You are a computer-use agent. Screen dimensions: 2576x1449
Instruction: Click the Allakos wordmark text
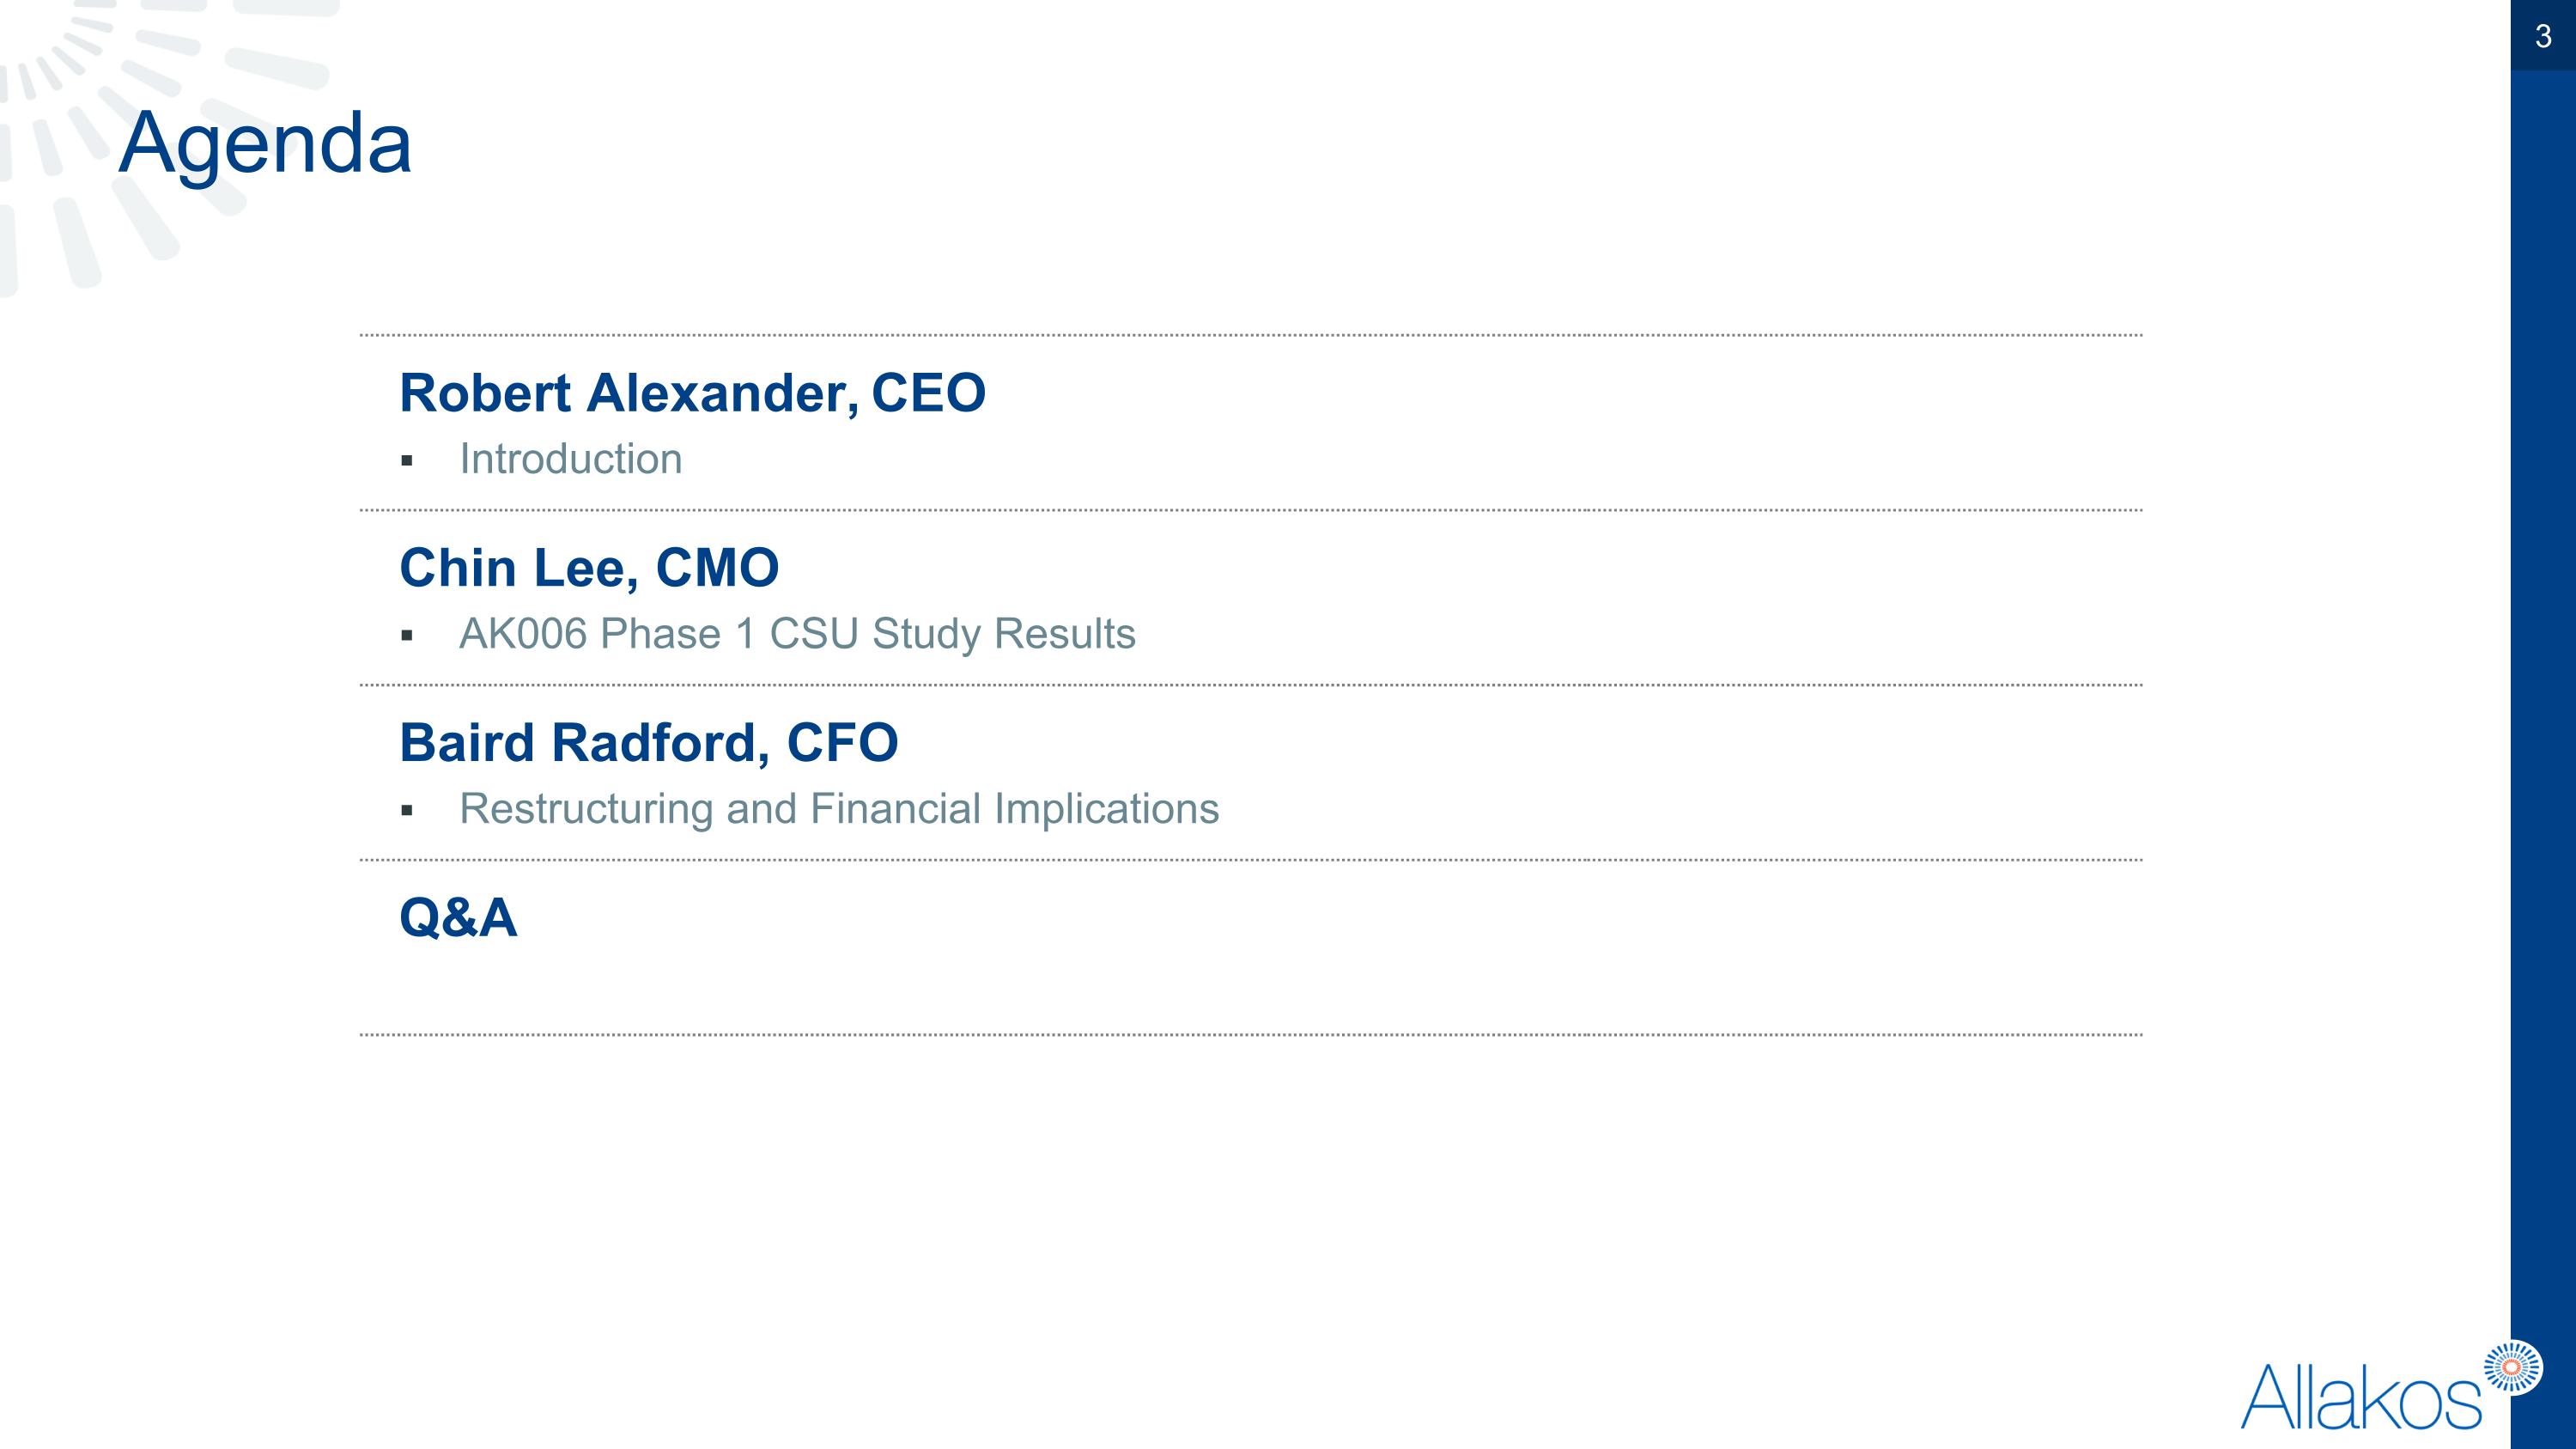(2360, 1397)
